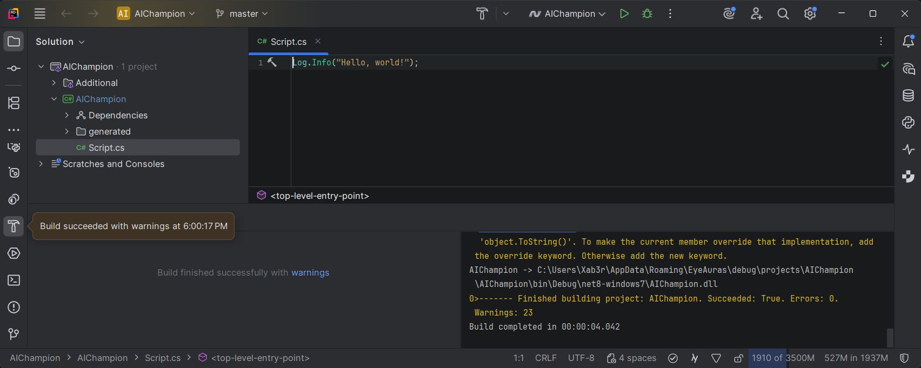
Task: Click the shield icon in status bar
Action: [904, 358]
